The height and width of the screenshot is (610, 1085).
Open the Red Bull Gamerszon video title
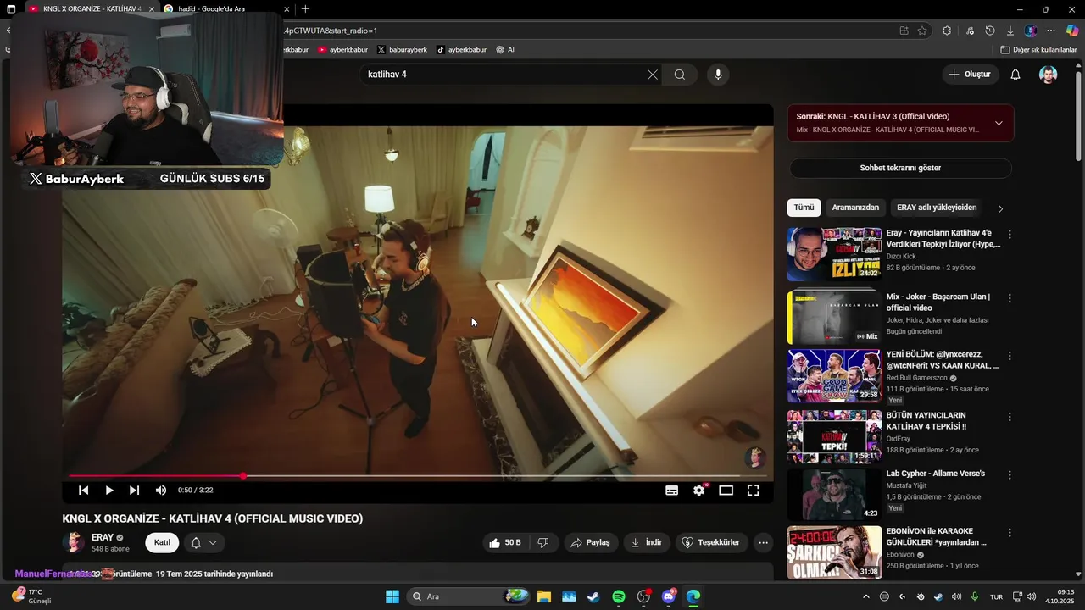pos(943,360)
